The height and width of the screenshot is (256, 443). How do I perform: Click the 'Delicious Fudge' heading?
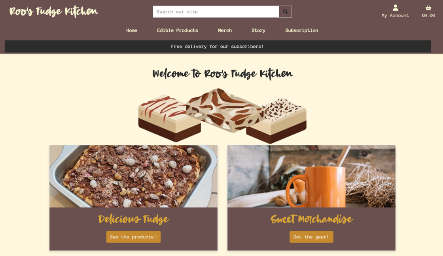[133, 219]
